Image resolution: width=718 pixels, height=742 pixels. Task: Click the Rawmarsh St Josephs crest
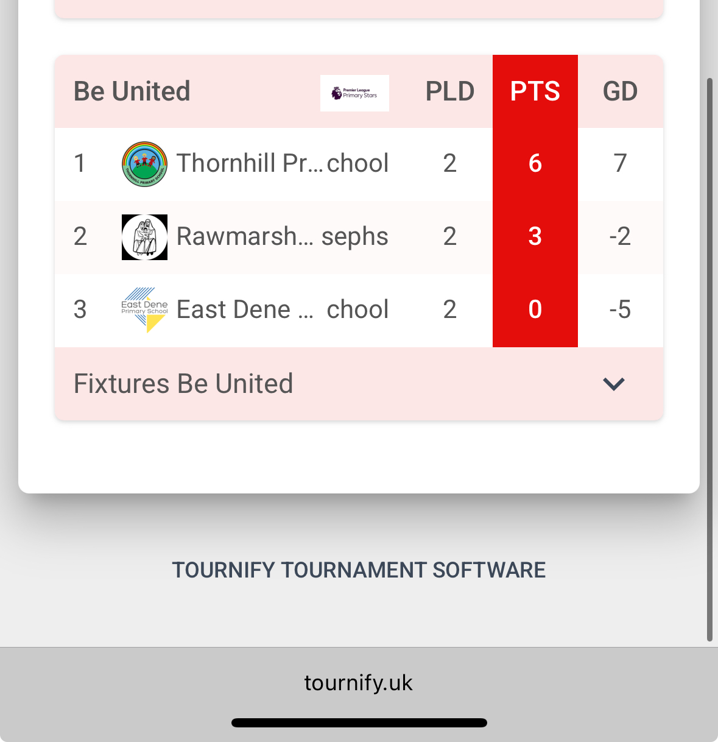click(x=144, y=237)
